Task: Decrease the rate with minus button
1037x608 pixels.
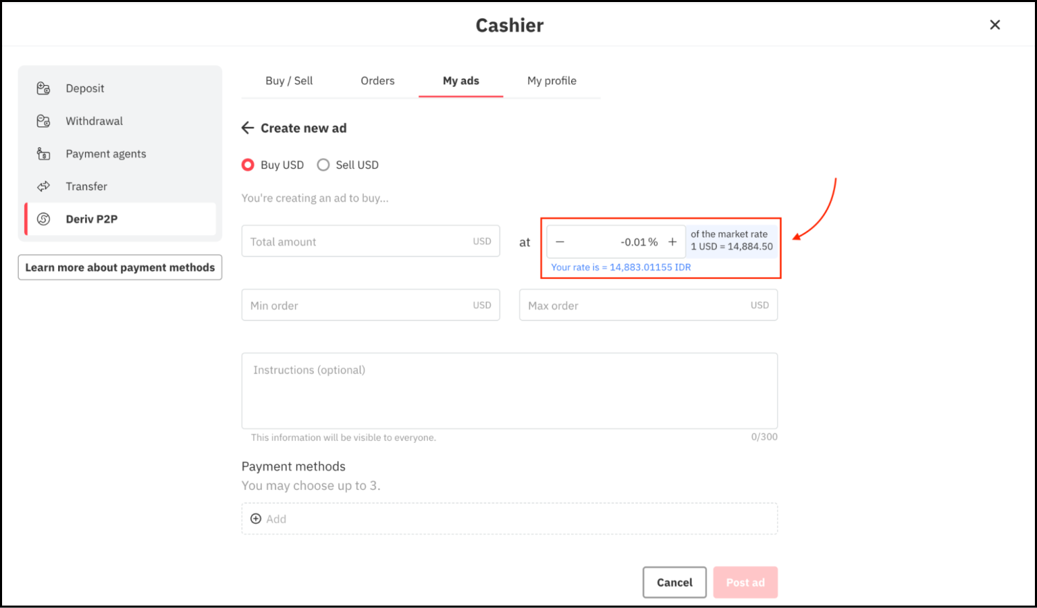Action: tap(560, 242)
